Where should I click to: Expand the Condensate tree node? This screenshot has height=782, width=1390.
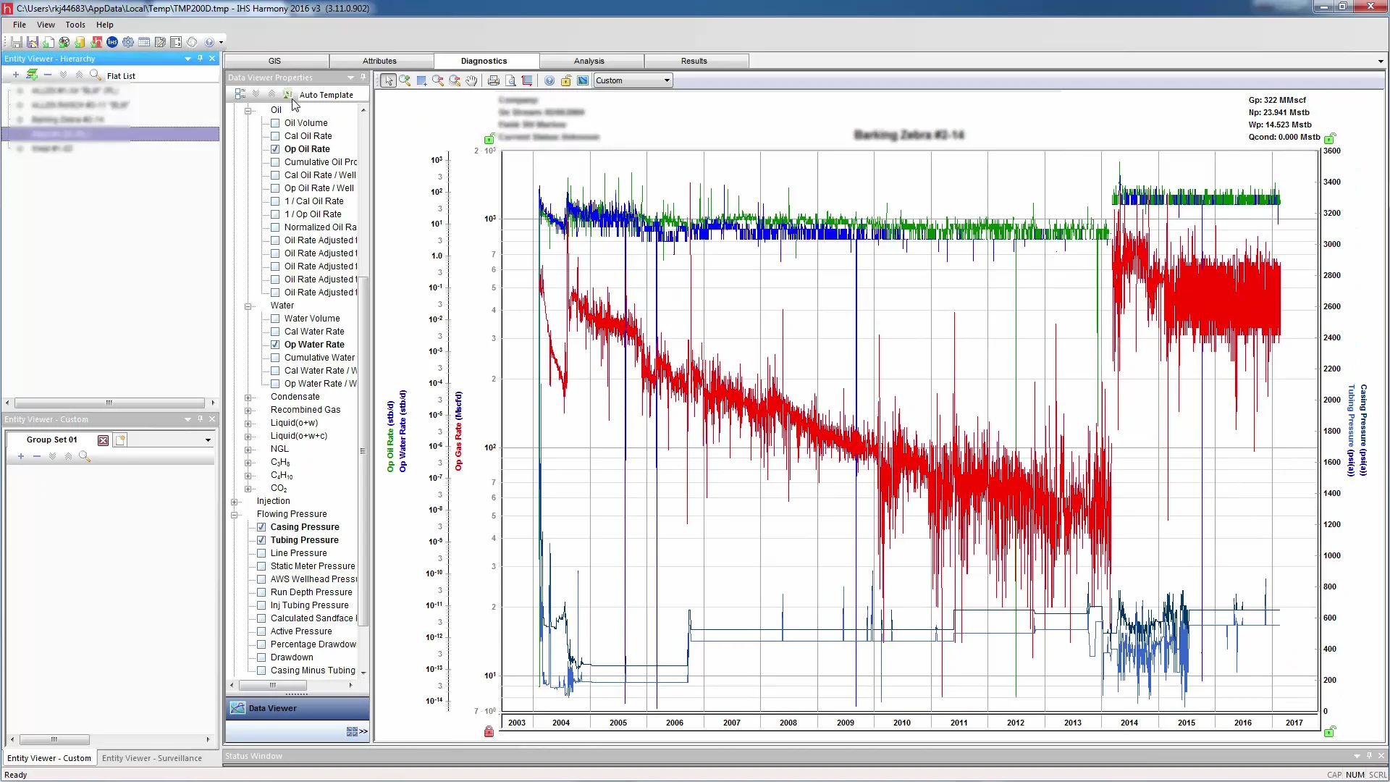tap(248, 397)
